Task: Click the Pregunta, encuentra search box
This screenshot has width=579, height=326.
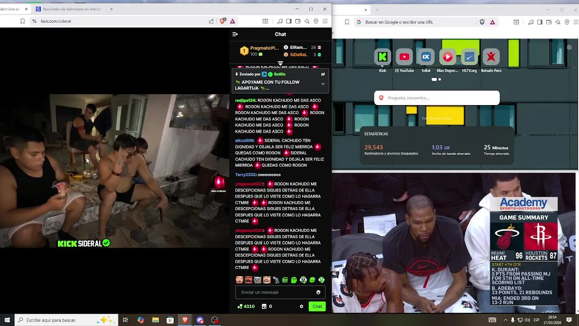Action: click(x=437, y=98)
